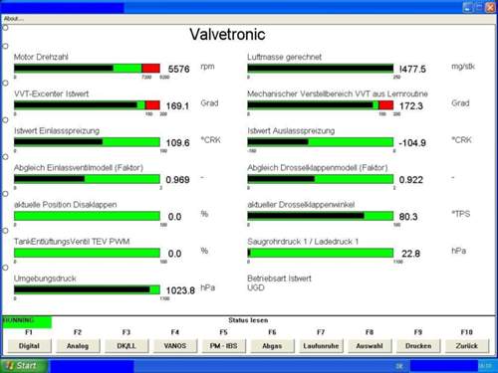The height and width of the screenshot is (373, 498).
Task: Click the Laufunruhe button
Action: click(x=321, y=346)
